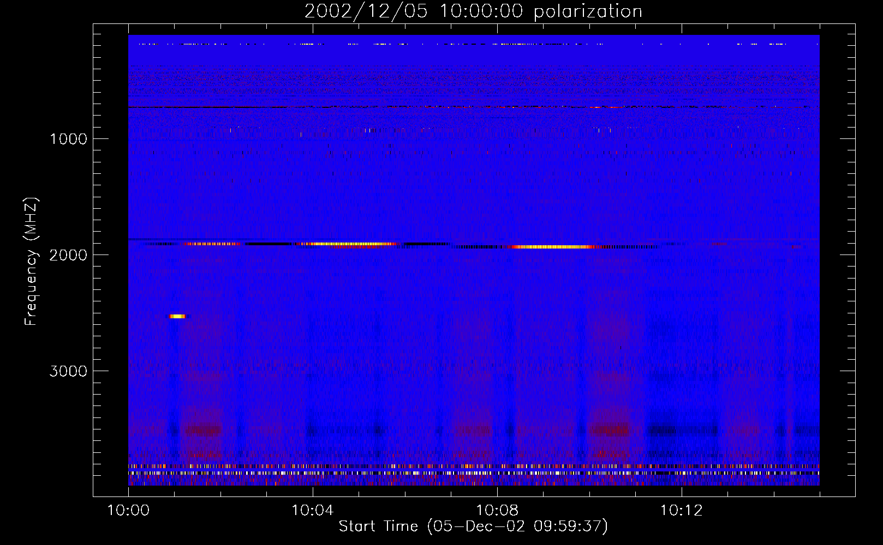This screenshot has height=545, width=883.
Task: Click the 1000 frequency tick label
Action: point(68,139)
